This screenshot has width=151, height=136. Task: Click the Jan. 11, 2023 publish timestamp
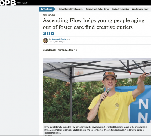(x=57, y=42)
